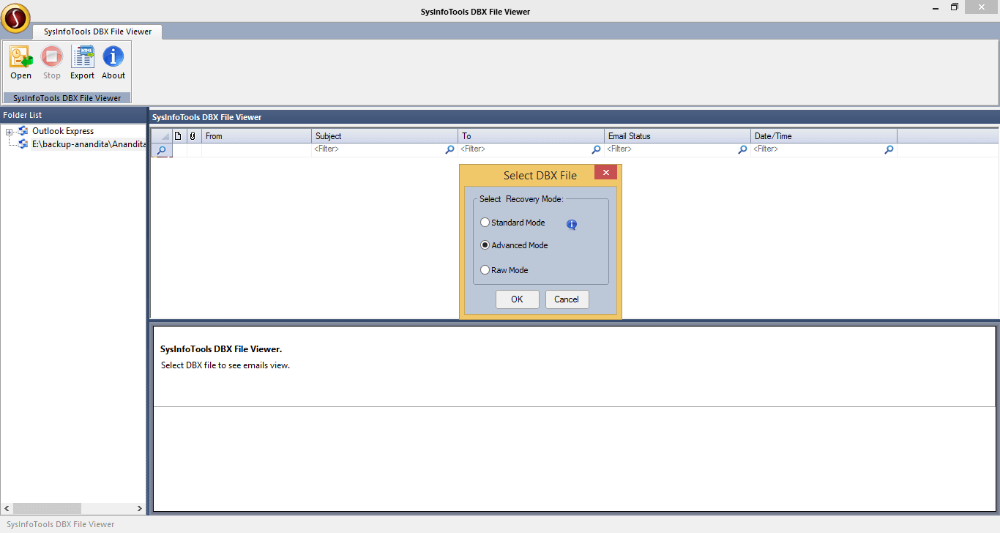1000x533 pixels.
Task: Close the Select DBX File dialog
Action: [x=605, y=173]
